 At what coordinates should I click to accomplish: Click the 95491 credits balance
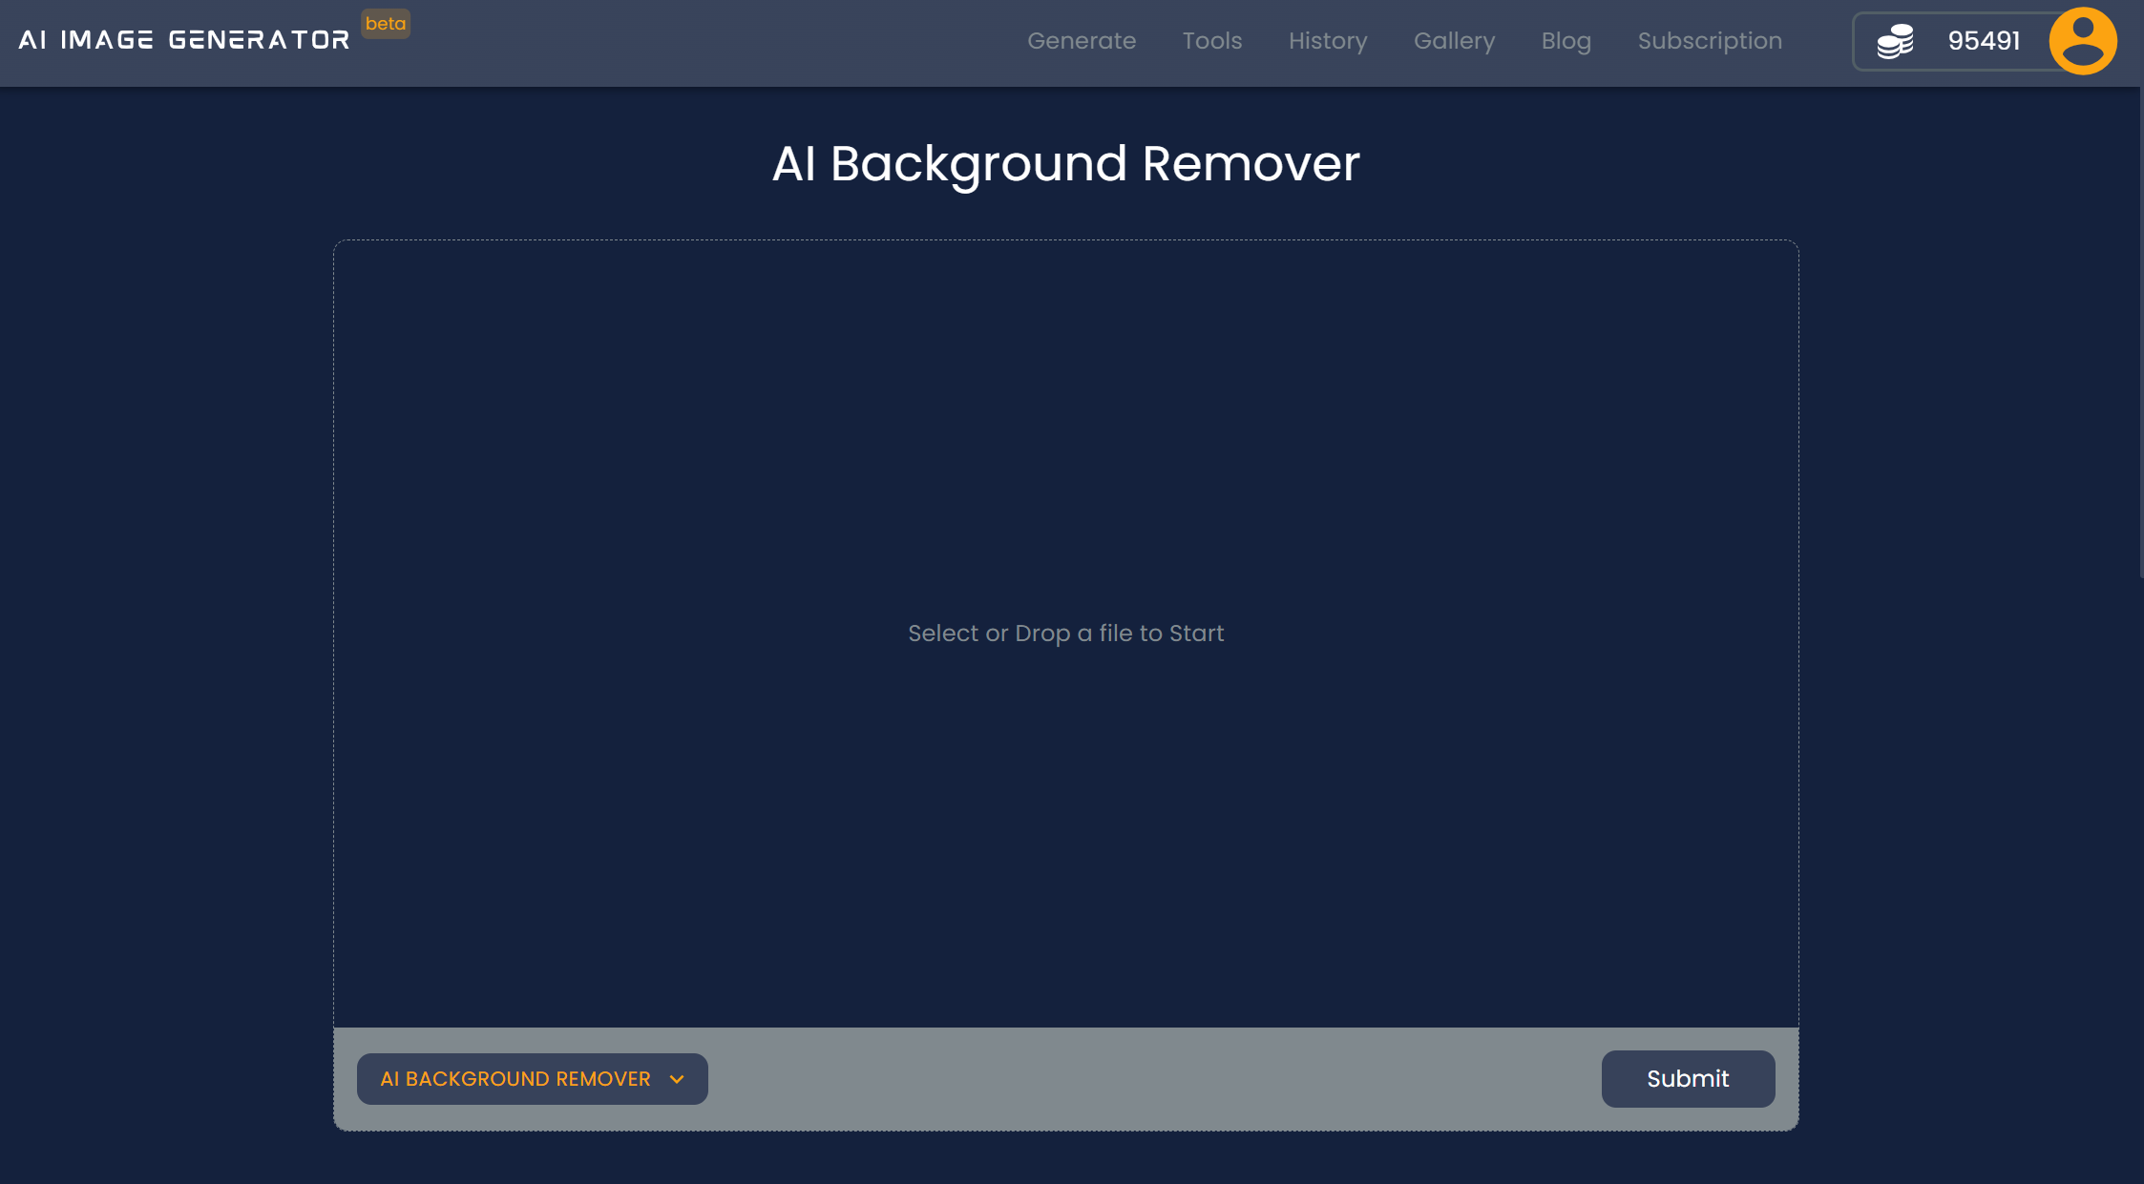pyautogui.click(x=1983, y=41)
